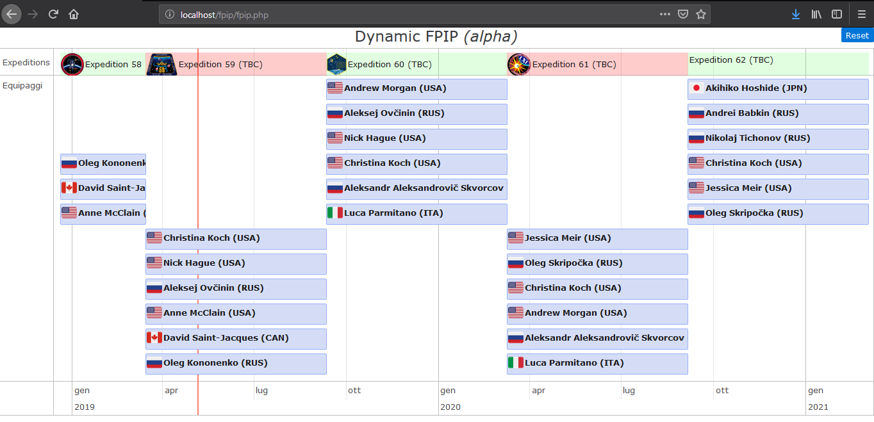874x422 pixels.
Task: Select Luca Parmitano in Expedition 60
Action: (x=416, y=214)
